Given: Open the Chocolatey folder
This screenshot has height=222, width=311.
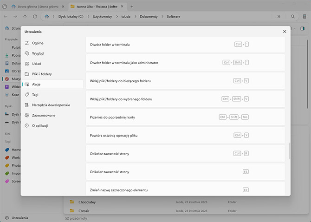Looking at the screenshot, I should tap(87, 202).
